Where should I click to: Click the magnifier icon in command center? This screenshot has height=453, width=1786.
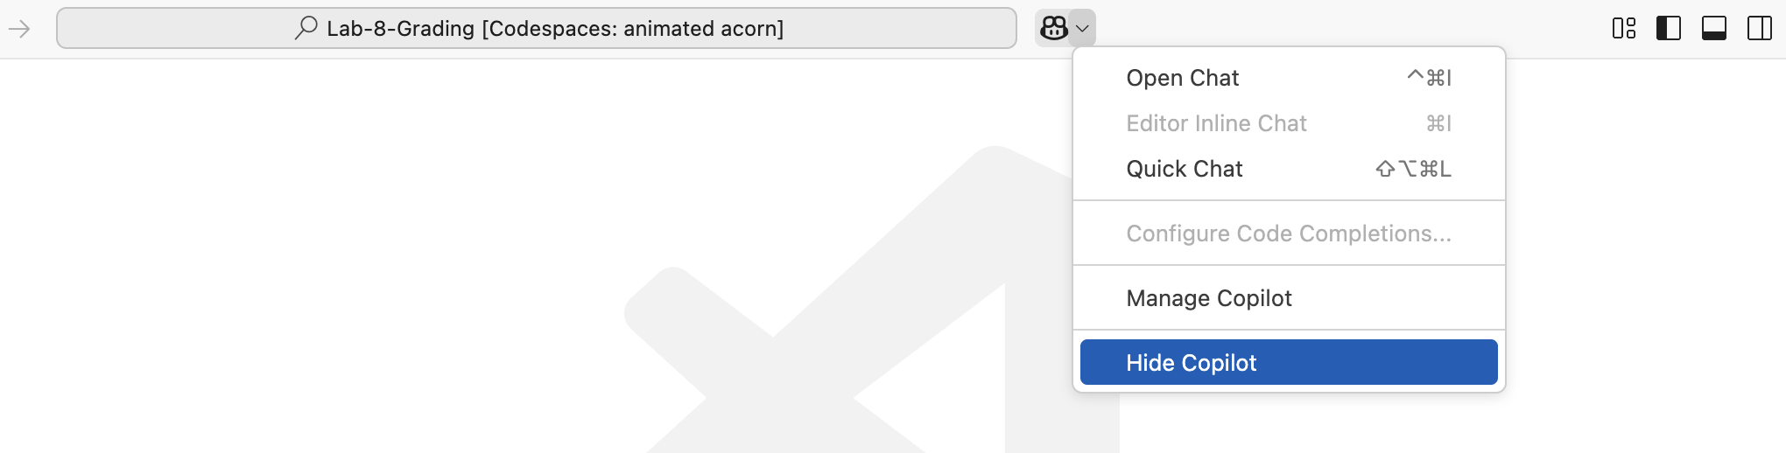point(306,28)
